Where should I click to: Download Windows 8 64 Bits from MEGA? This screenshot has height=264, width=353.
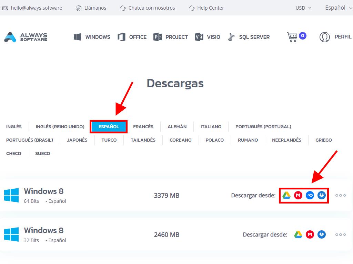tap(298, 195)
